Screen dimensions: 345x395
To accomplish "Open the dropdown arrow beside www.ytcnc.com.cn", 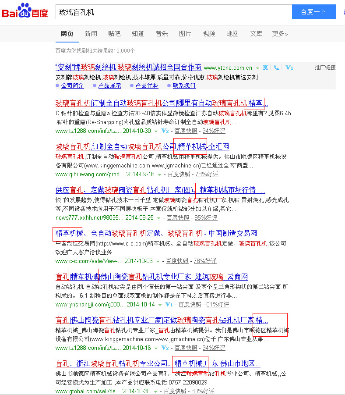I will pyautogui.click(x=258, y=68).
